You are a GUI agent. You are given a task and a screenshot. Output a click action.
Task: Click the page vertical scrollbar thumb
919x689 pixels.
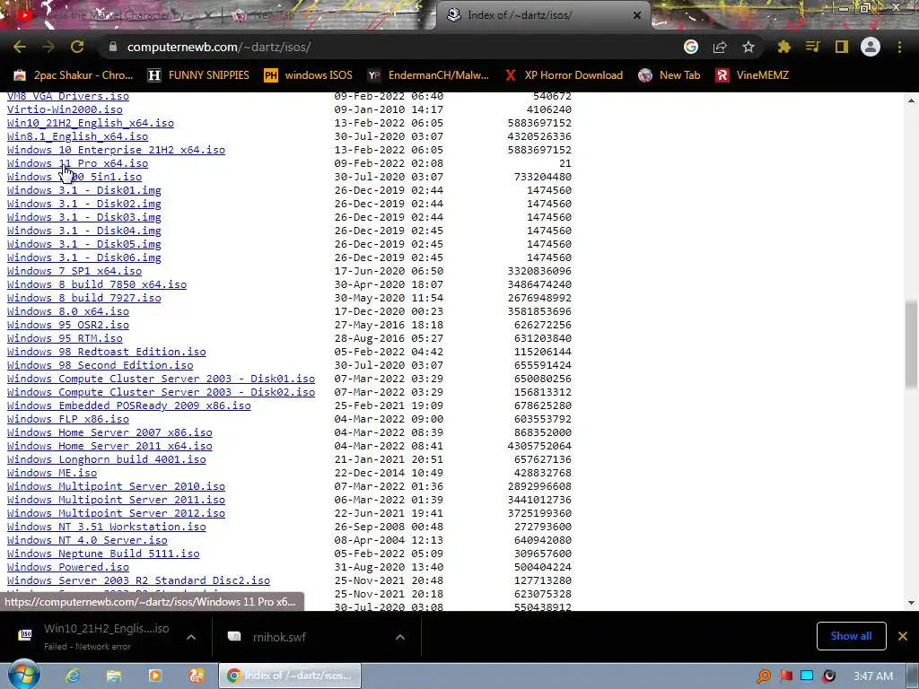tap(912, 344)
